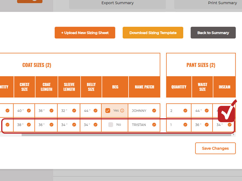Click the Upload New Sizing Sheet button
Screen dimensions: 242x181
tap(85, 33)
